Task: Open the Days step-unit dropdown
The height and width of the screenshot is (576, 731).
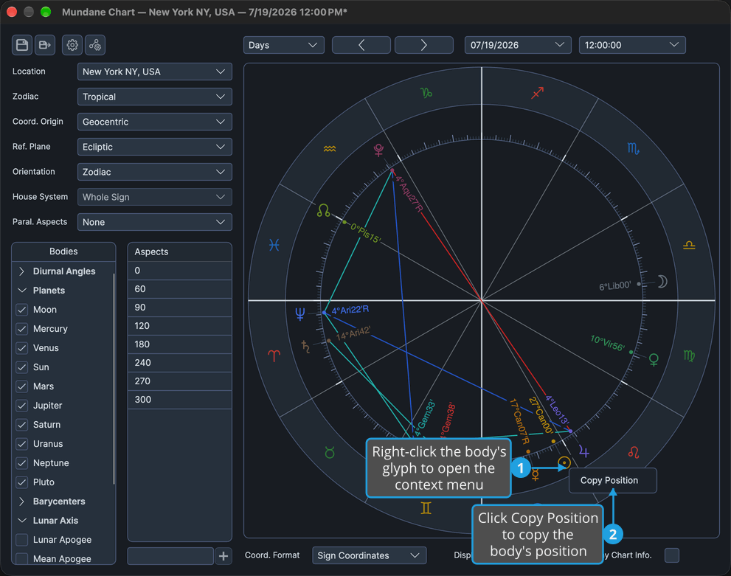Action: point(284,45)
